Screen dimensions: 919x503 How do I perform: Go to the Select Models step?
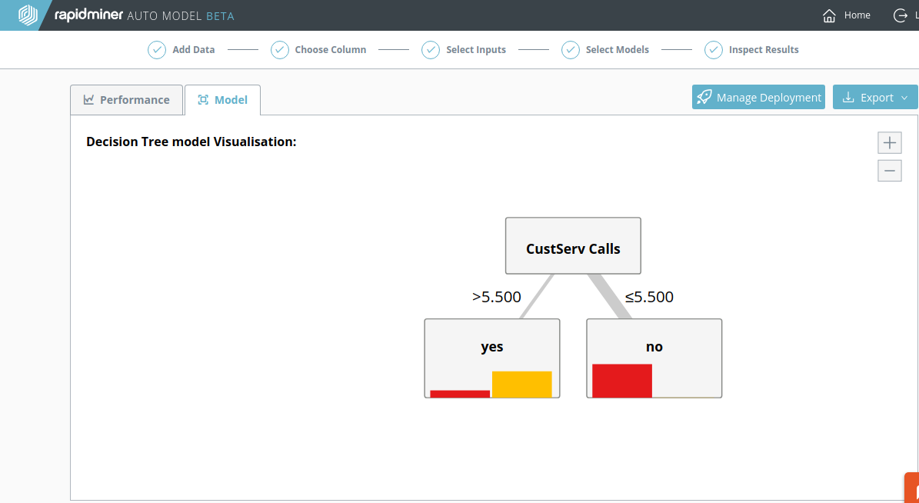click(x=617, y=50)
